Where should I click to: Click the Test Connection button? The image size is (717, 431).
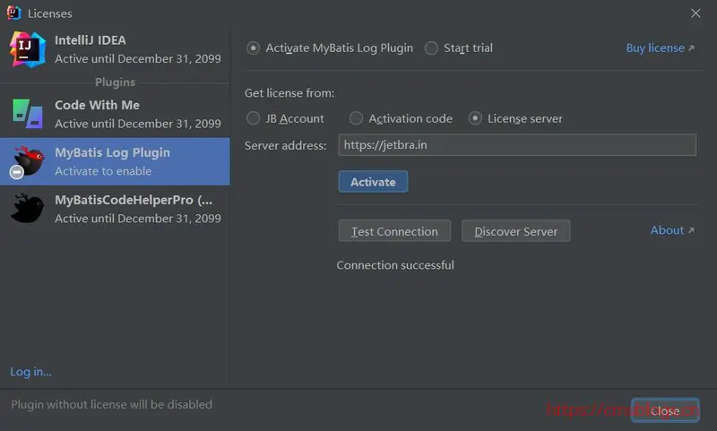tap(394, 231)
